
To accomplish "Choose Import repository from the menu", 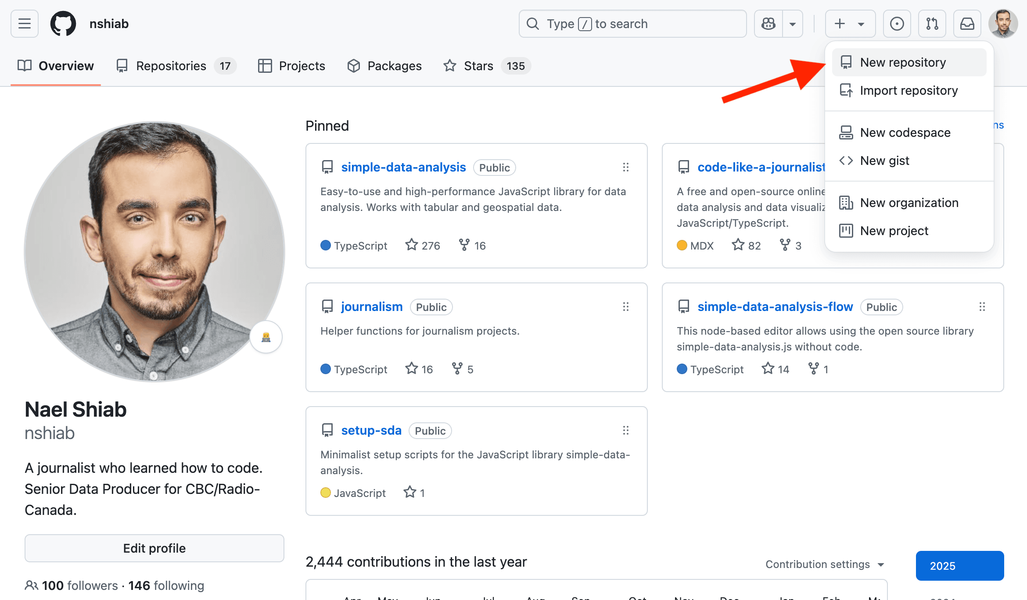I will (909, 90).
